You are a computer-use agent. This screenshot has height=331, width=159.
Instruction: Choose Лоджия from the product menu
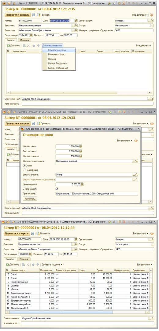(59, 59)
